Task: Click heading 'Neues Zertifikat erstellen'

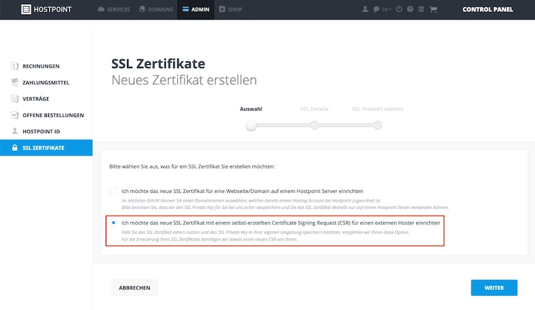Action: 185,80
